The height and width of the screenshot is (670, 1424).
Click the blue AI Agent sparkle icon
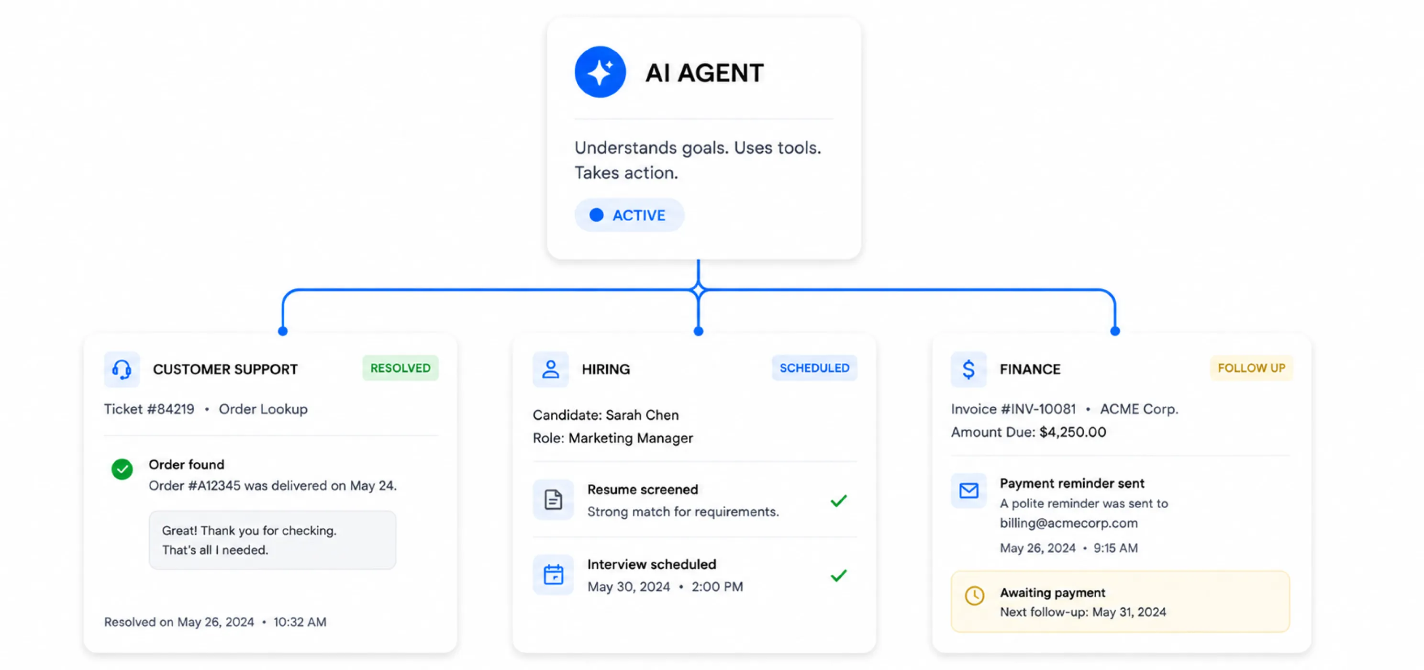(x=600, y=72)
